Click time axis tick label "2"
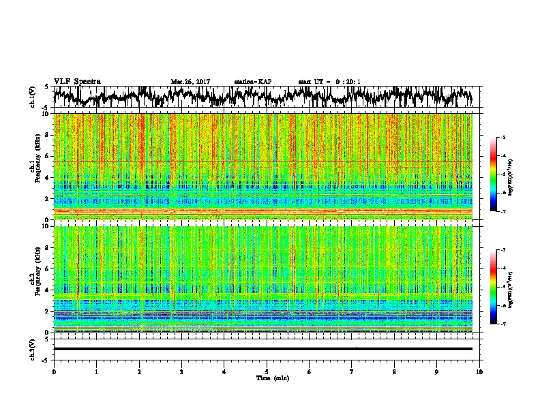 139,372
